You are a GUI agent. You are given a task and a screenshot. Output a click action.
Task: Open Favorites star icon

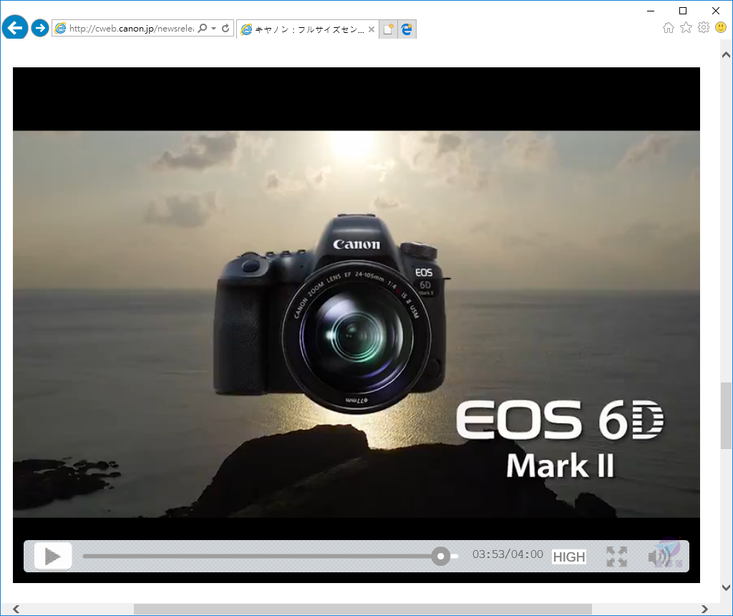[686, 28]
